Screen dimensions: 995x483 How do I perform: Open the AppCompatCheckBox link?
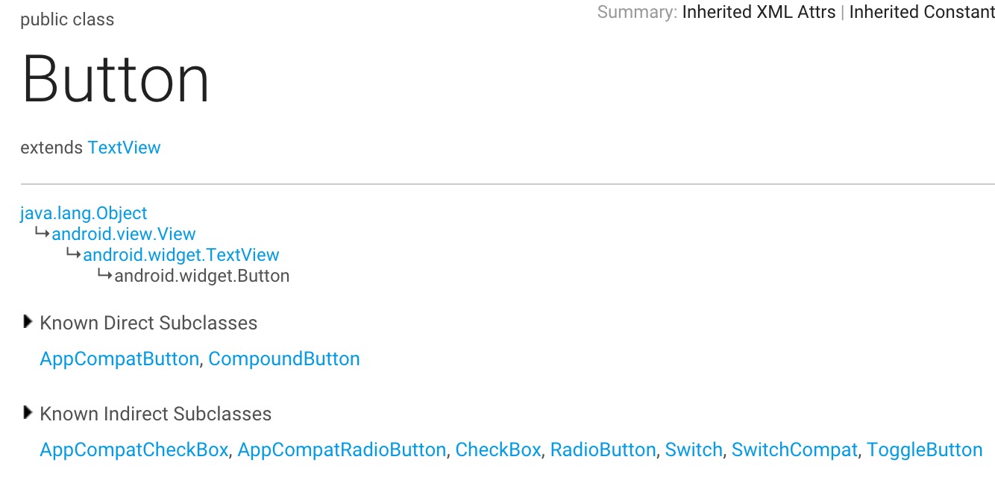[134, 450]
